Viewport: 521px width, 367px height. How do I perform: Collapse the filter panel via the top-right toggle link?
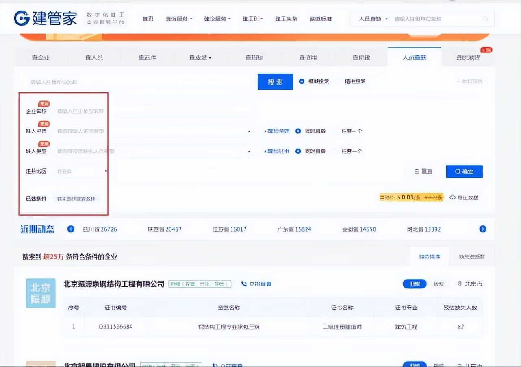click(469, 81)
